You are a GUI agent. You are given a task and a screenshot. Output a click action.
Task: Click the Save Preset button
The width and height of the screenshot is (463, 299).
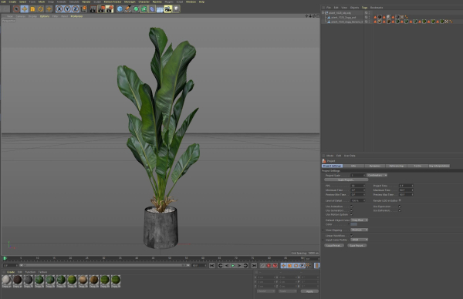tap(357, 245)
